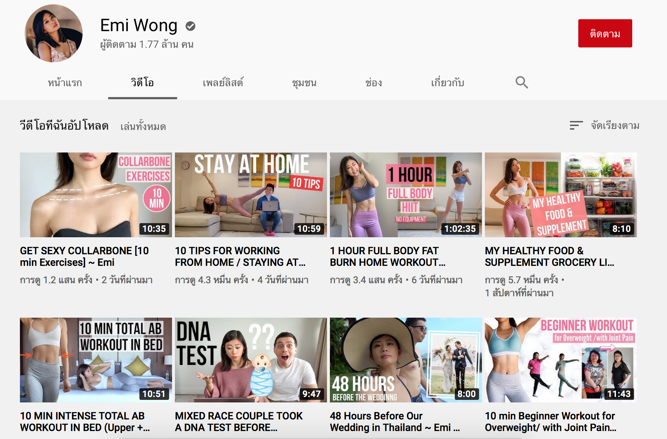667x439 pixels.
Task: Go to the ชุมชน community tab
Action: (x=304, y=83)
